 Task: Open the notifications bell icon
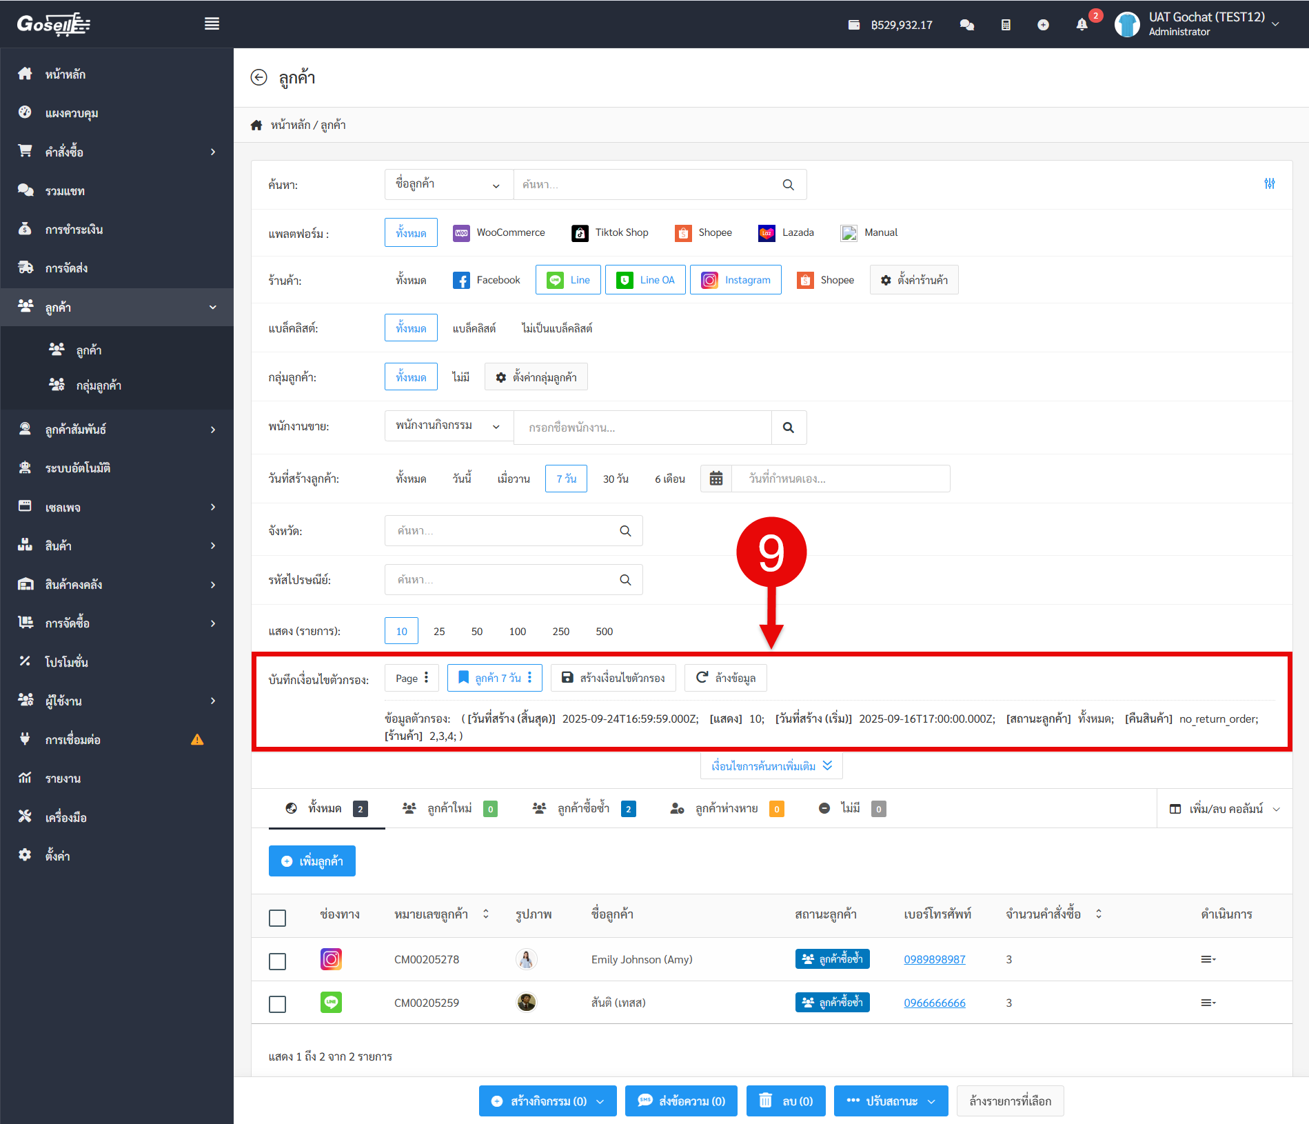point(1082,25)
